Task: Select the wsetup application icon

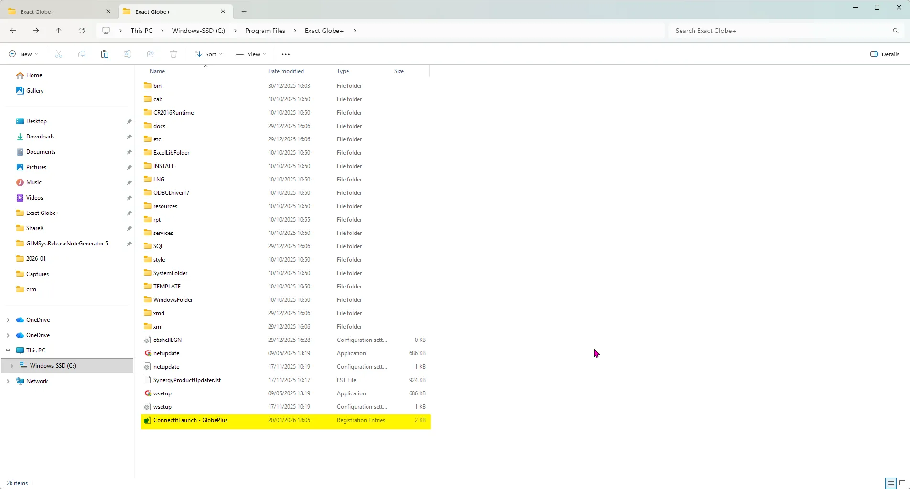Action: pyautogui.click(x=148, y=393)
